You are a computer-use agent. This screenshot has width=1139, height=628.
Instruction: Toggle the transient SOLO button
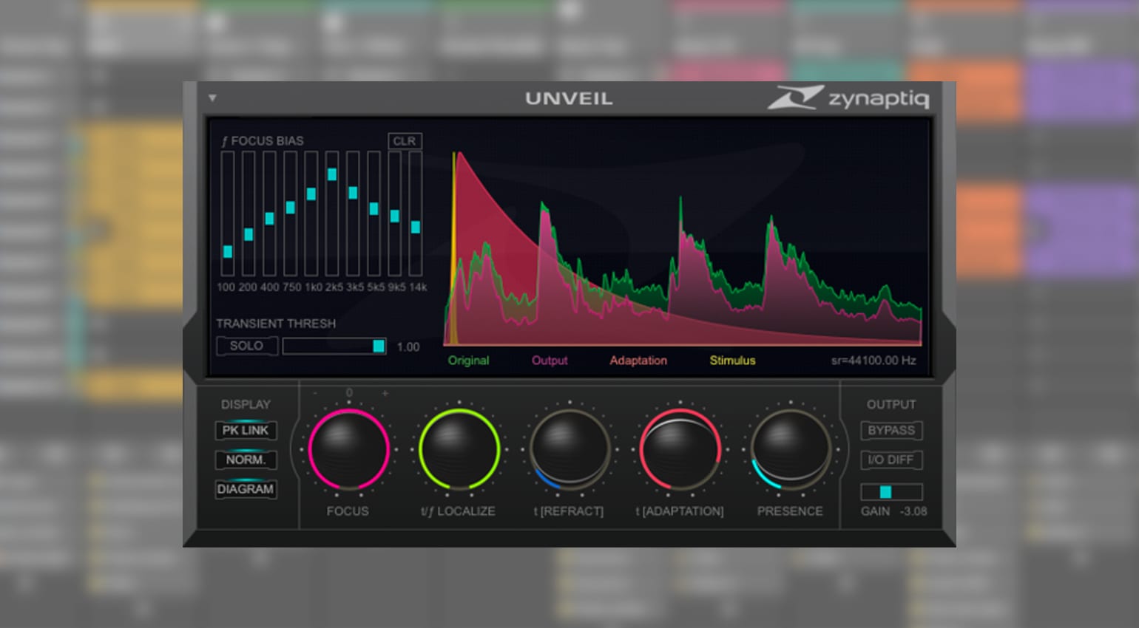(x=246, y=346)
